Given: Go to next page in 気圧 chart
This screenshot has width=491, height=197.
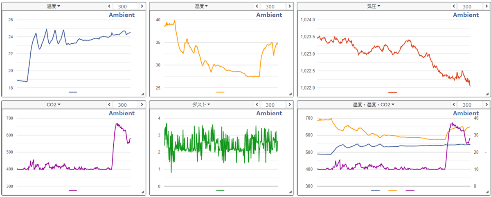Looking at the screenshot, I should point(486,6).
